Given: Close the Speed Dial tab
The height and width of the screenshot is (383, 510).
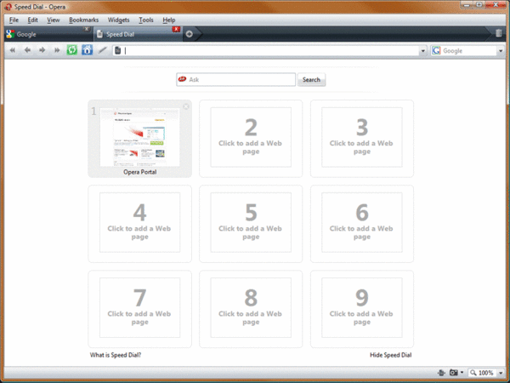Looking at the screenshot, I should point(176,29).
